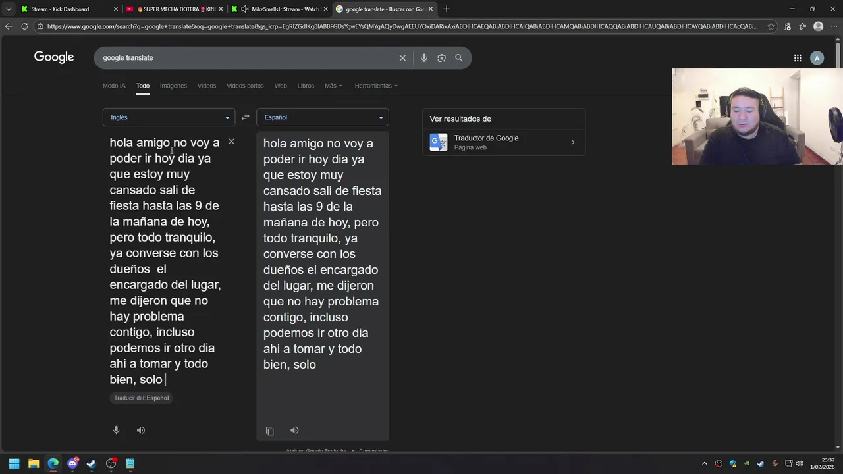The width and height of the screenshot is (843, 474).
Task: Select the Todo results tab
Action: (x=143, y=86)
